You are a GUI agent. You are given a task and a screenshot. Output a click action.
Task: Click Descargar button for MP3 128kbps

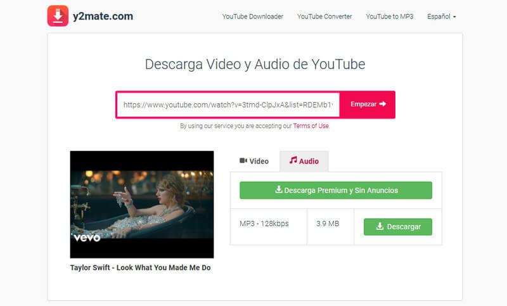tap(398, 227)
